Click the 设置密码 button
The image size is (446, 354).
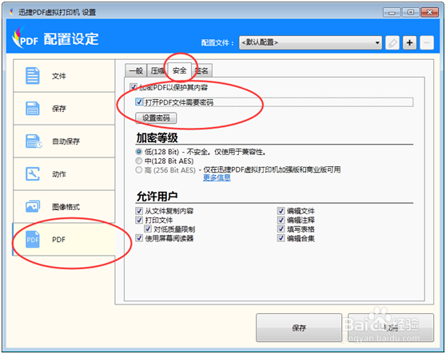tap(156, 118)
